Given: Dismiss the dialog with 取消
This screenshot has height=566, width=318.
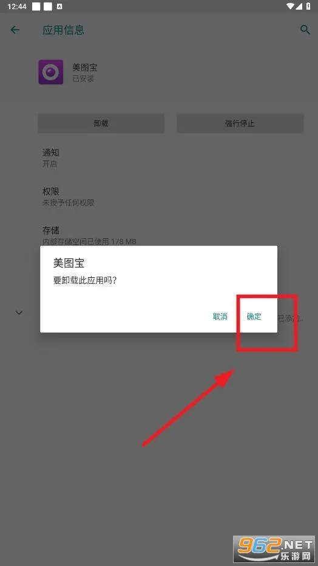Looking at the screenshot, I should coord(220,317).
